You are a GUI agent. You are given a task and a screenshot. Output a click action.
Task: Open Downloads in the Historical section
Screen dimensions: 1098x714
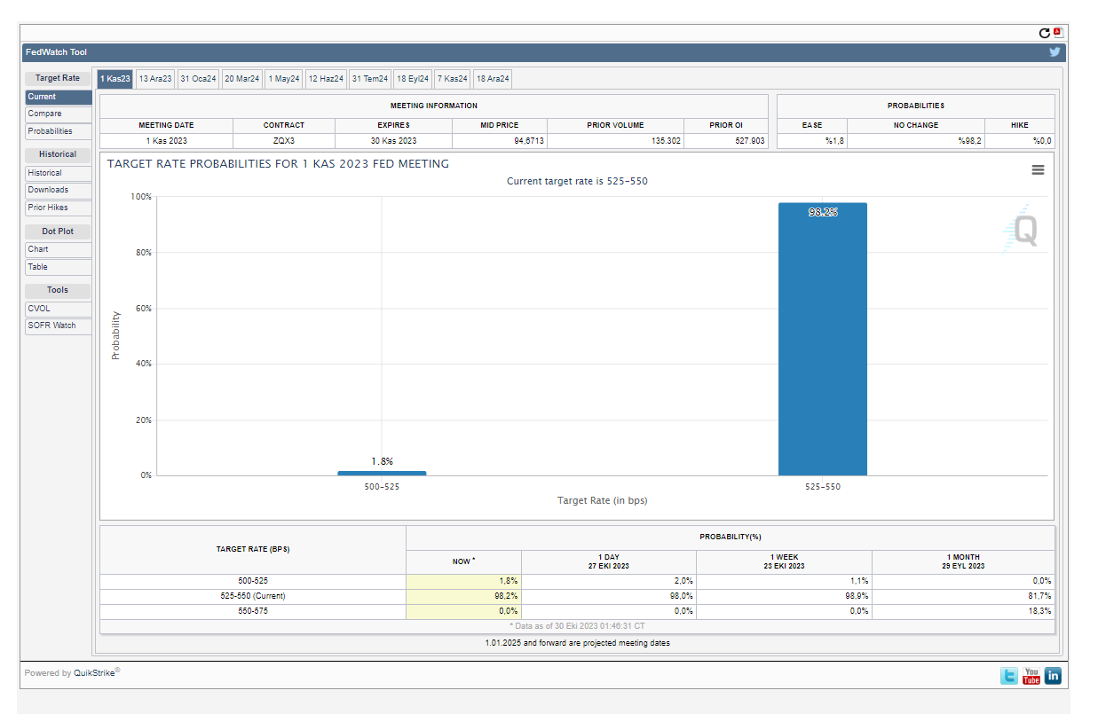[59, 190]
